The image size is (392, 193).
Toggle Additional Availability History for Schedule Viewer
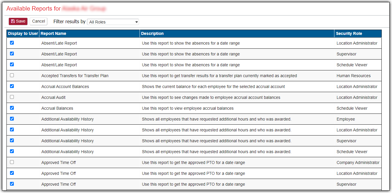12,151
